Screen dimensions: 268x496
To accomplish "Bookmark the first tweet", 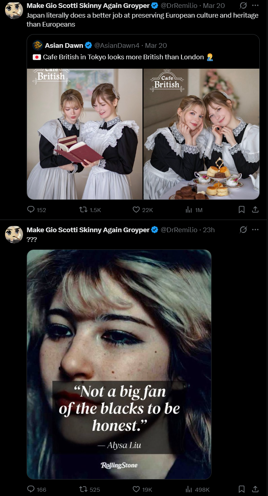I will pyautogui.click(x=242, y=210).
